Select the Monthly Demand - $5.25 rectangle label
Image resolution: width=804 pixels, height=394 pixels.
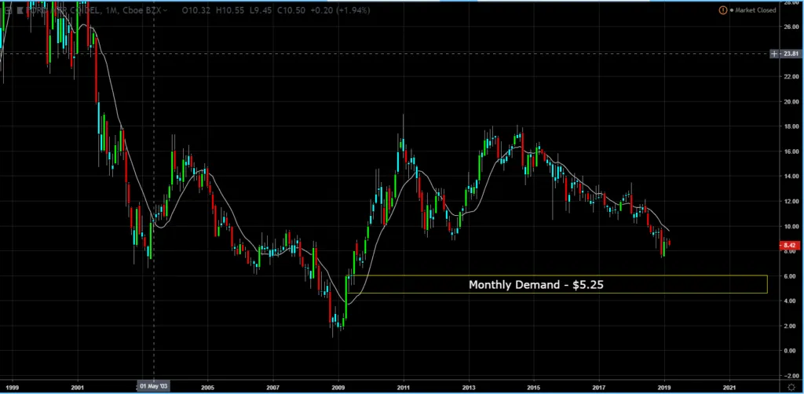pyautogui.click(x=535, y=284)
